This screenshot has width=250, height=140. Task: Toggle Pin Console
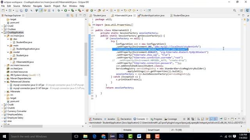pos(221,119)
